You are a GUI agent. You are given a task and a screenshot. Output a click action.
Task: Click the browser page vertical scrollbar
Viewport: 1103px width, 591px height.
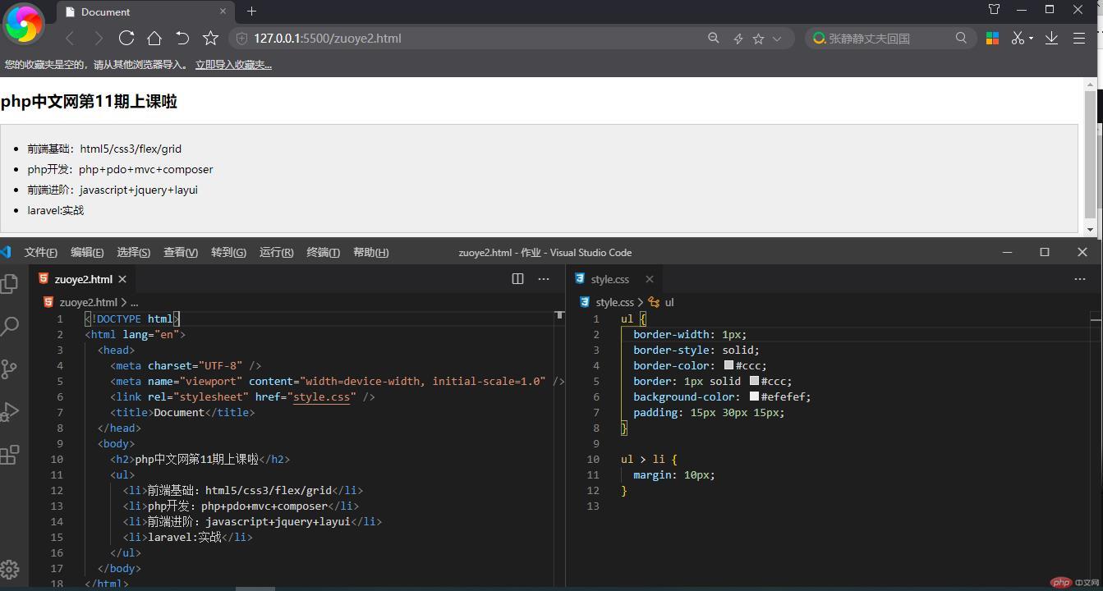pyautogui.click(x=1091, y=156)
